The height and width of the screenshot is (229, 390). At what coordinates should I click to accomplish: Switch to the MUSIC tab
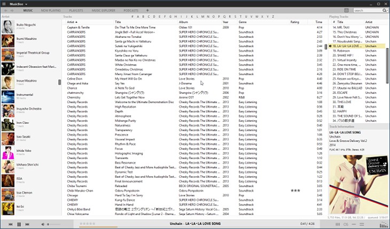tap(28, 11)
